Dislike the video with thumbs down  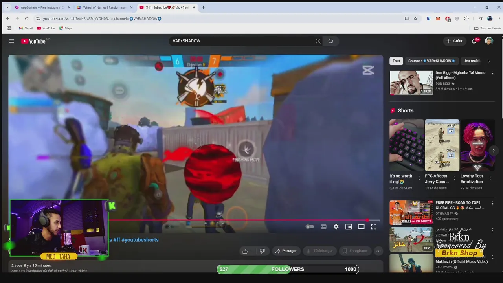tap(262, 251)
